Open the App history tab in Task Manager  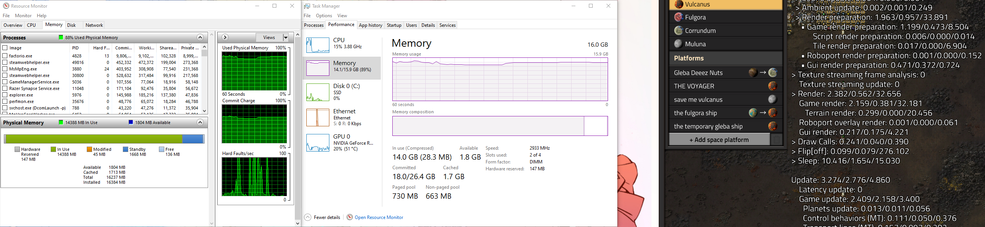point(370,25)
